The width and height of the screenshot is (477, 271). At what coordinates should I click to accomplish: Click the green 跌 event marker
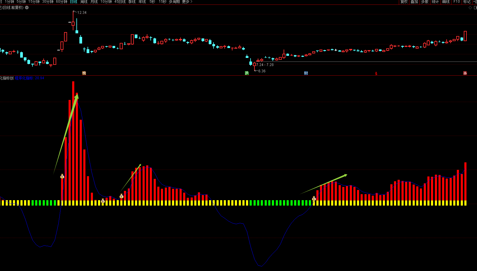(247, 73)
